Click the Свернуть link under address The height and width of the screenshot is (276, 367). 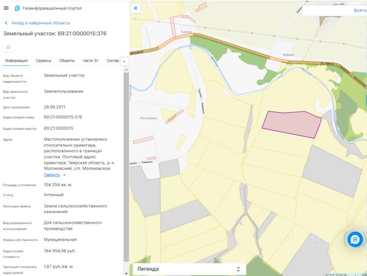tap(52, 175)
